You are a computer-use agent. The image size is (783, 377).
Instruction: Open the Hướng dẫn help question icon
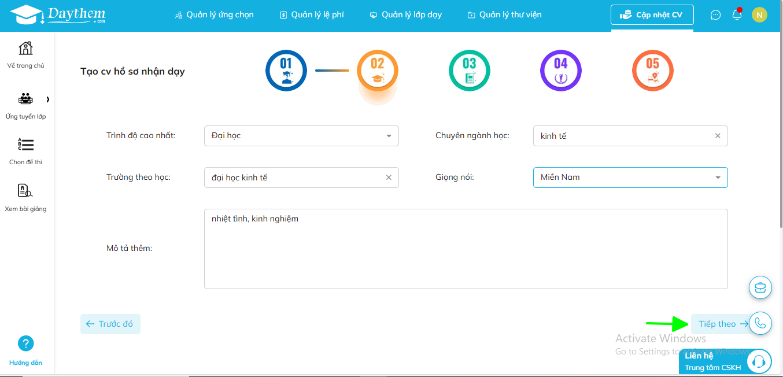click(x=25, y=343)
